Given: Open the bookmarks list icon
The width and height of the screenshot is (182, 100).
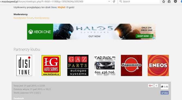Looking at the screenshot, I should click(x=169, y=2).
